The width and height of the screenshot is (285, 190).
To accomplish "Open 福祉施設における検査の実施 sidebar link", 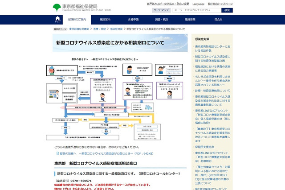I will [213, 68].
